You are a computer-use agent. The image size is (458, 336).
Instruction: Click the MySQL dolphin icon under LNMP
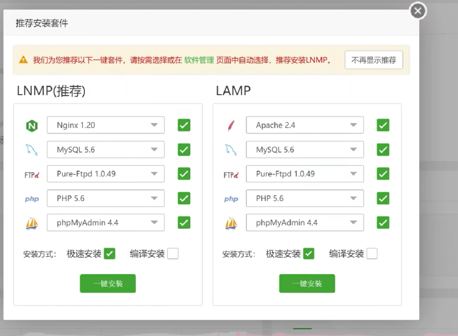pos(32,150)
